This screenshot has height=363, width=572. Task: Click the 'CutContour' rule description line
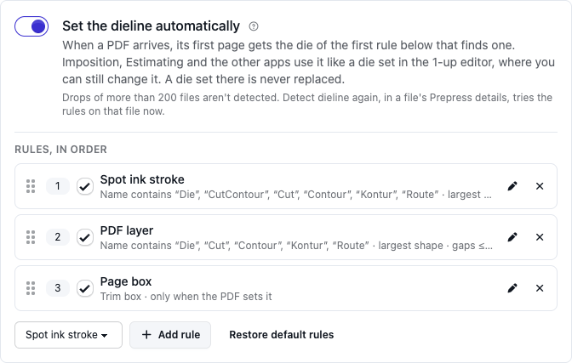(296, 195)
